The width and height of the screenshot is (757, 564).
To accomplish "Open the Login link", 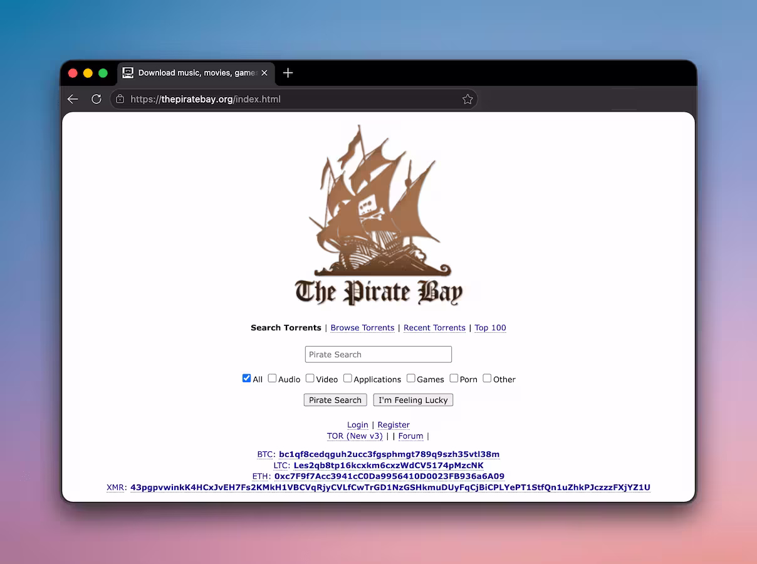I will click(358, 425).
